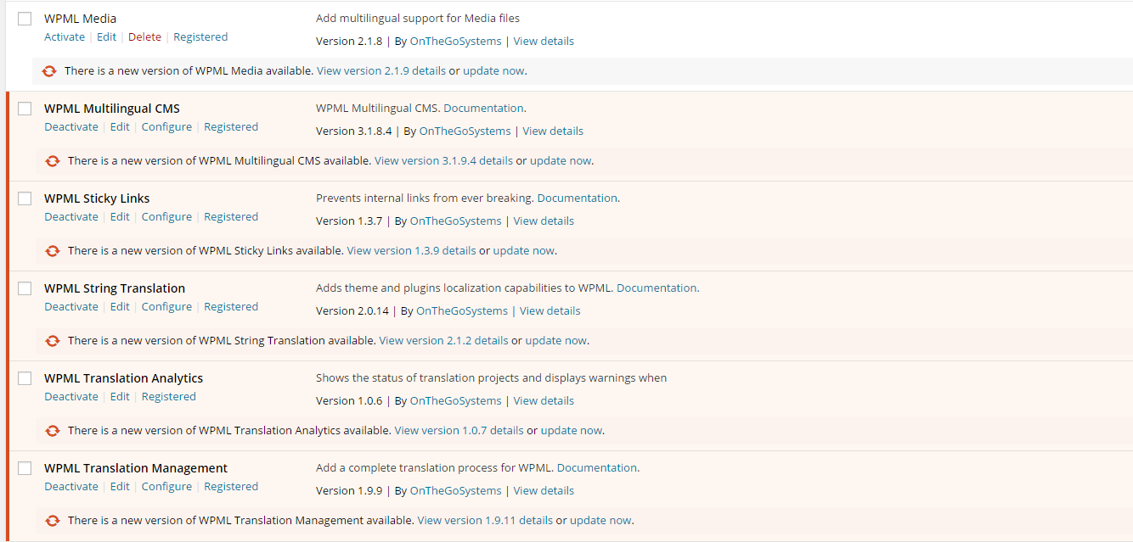Update WPML Sticky Links now
Screen dimensions: 1133x542
click(x=524, y=251)
